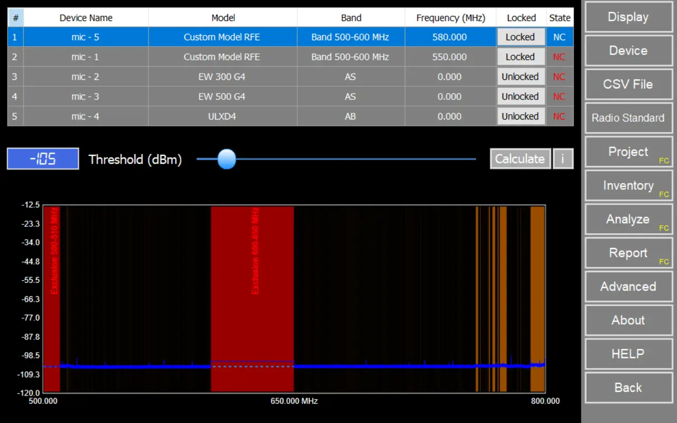Open the Display menu
Image resolution: width=677 pixels, height=423 pixels.
coord(628,17)
